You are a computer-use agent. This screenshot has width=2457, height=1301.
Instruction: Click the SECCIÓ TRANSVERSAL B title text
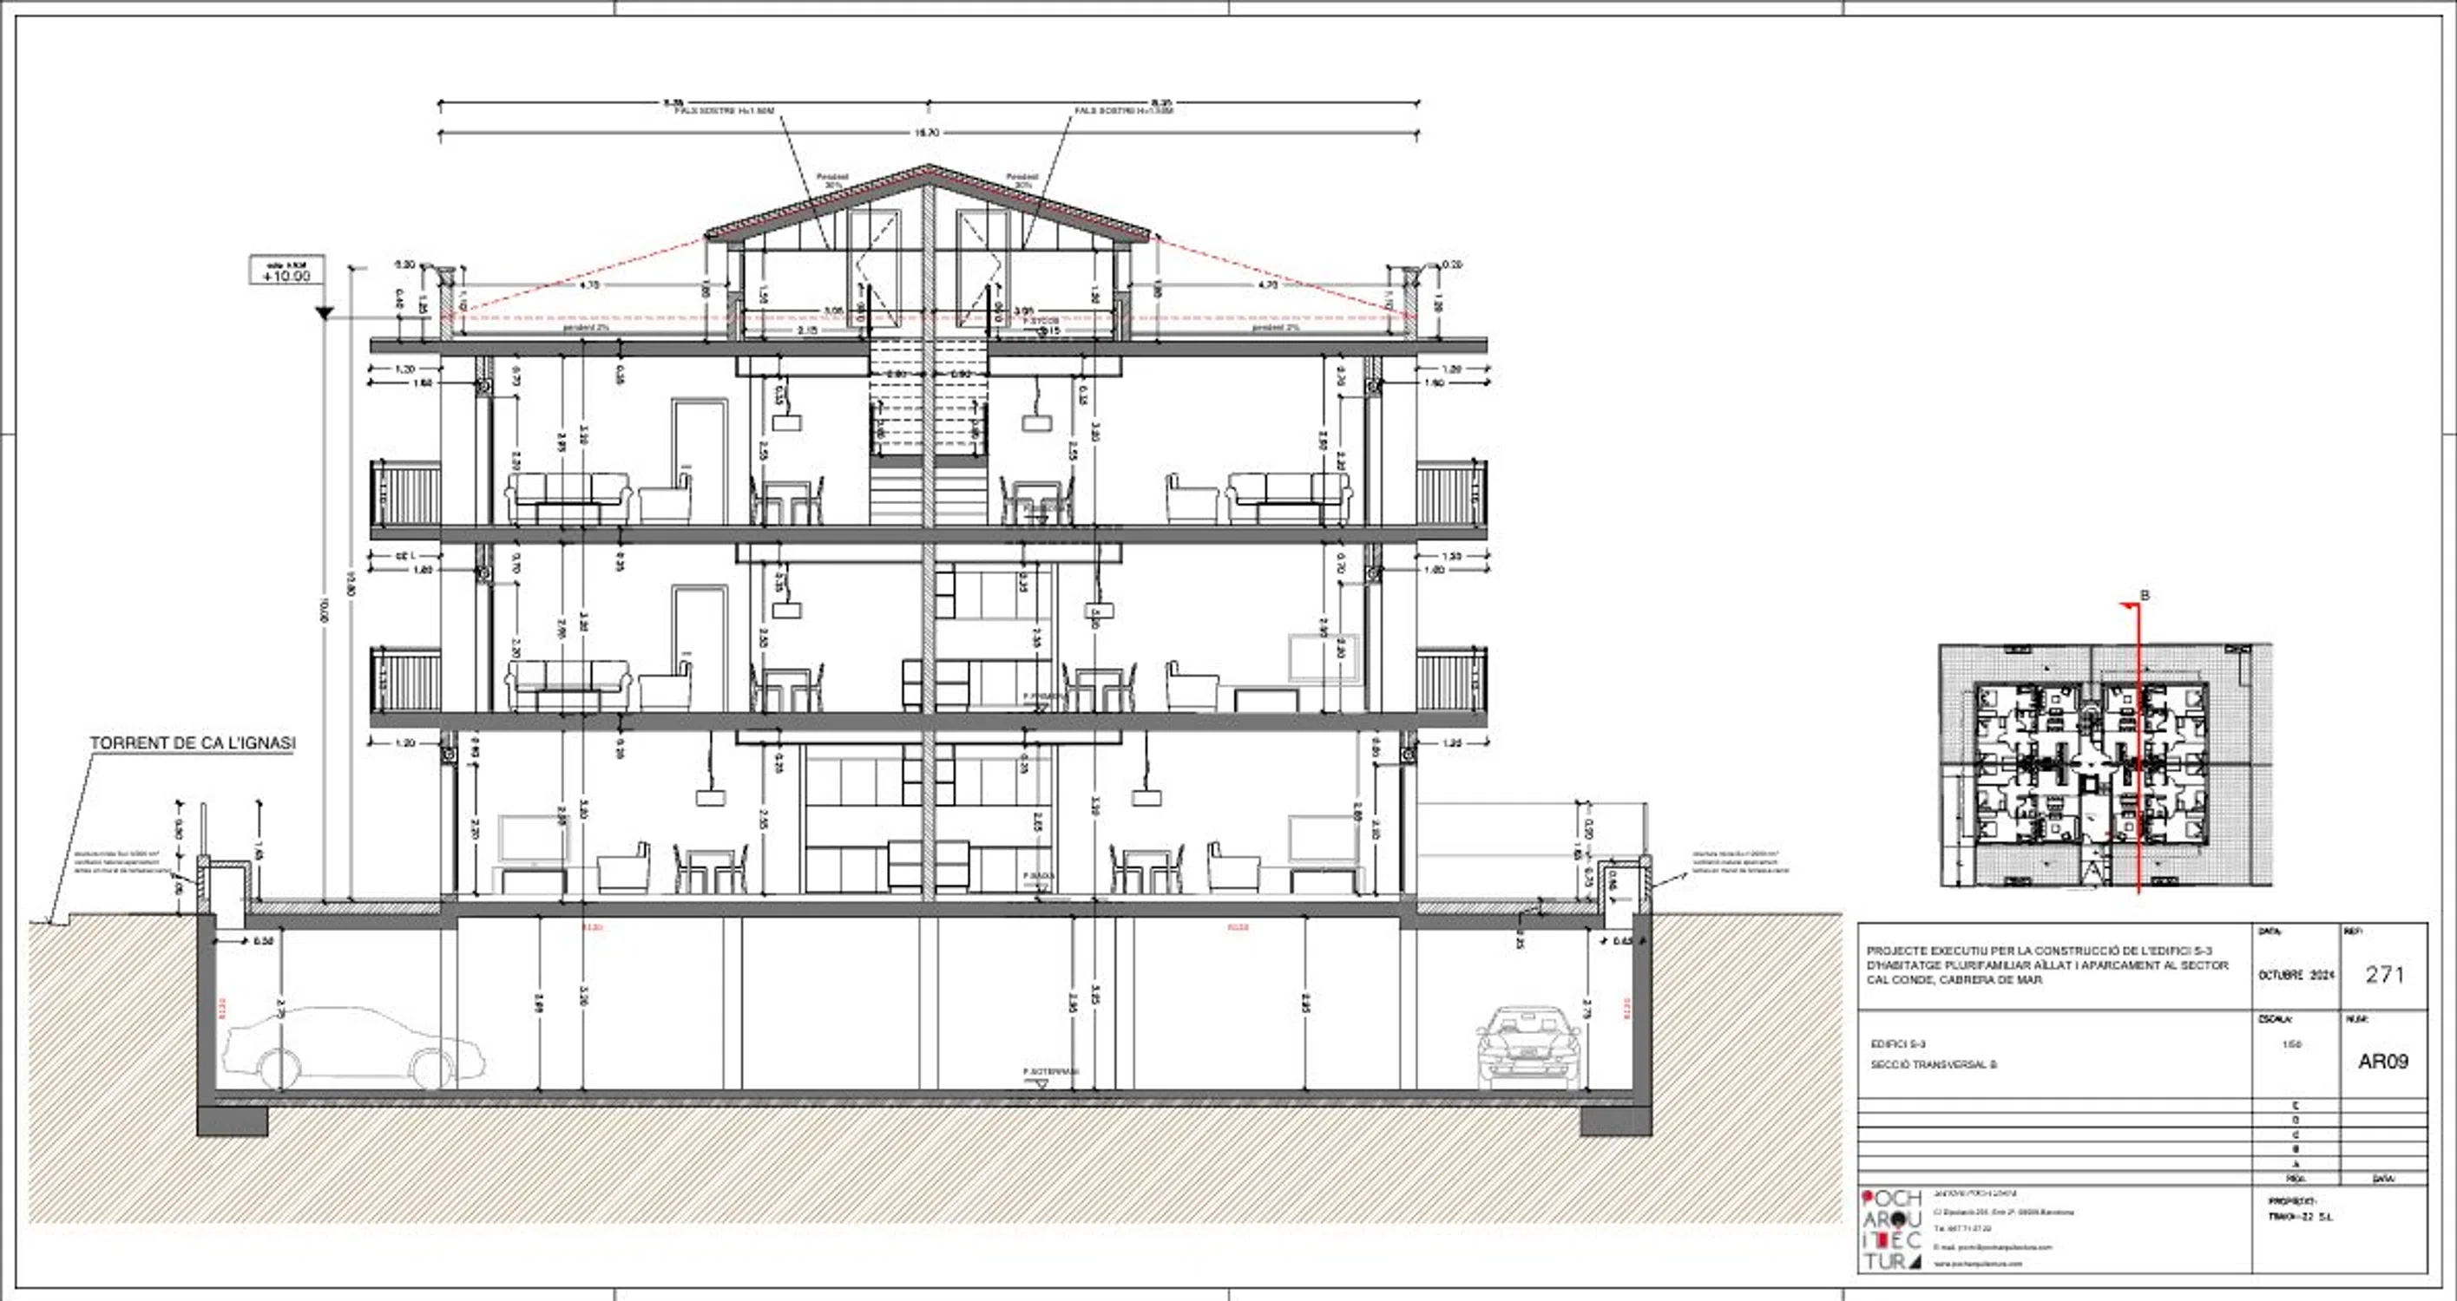point(1935,1064)
